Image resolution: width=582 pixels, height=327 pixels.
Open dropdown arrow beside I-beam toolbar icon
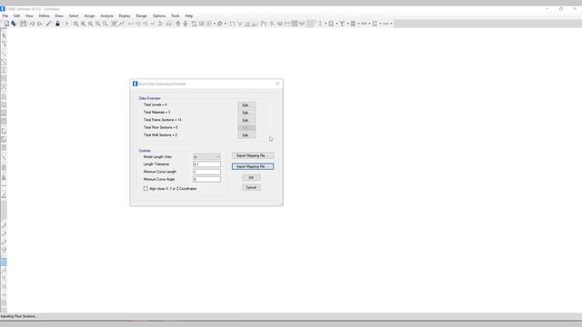326,24
